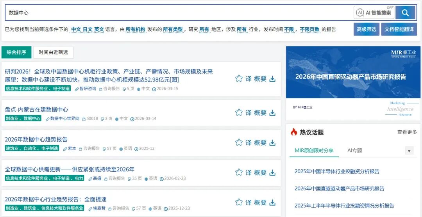The image size is (422, 217).
Task: Translate the 全球数据中心供需更新 report
Action: pos(249,172)
